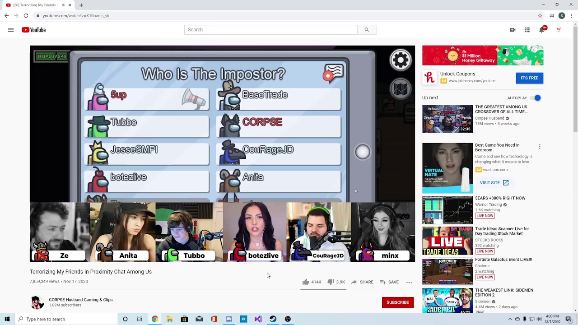Click the Honey Giftaway banner ad
Viewport: 578px width, 325px height.
coord(483,56)
